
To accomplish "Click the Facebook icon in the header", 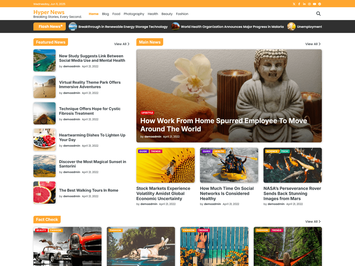I will click(x=299, y=4).
